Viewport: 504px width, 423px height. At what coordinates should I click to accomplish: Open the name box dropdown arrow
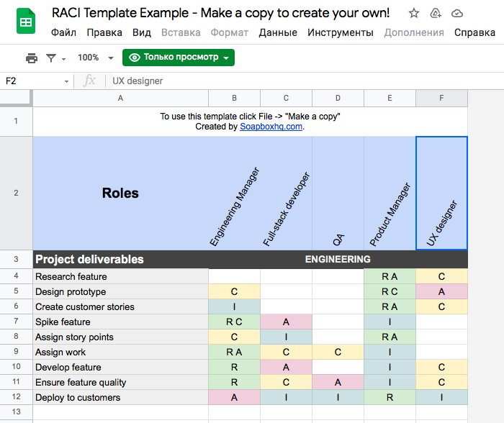click(66, 81)
